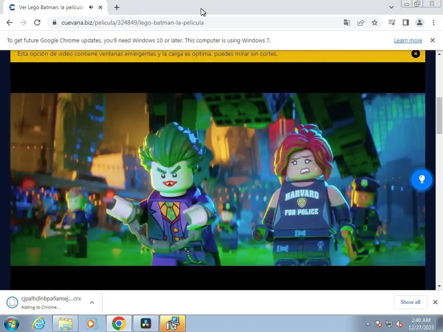The image size is (443, 332).
Task: Click Show all downloads
Action: 410,302
